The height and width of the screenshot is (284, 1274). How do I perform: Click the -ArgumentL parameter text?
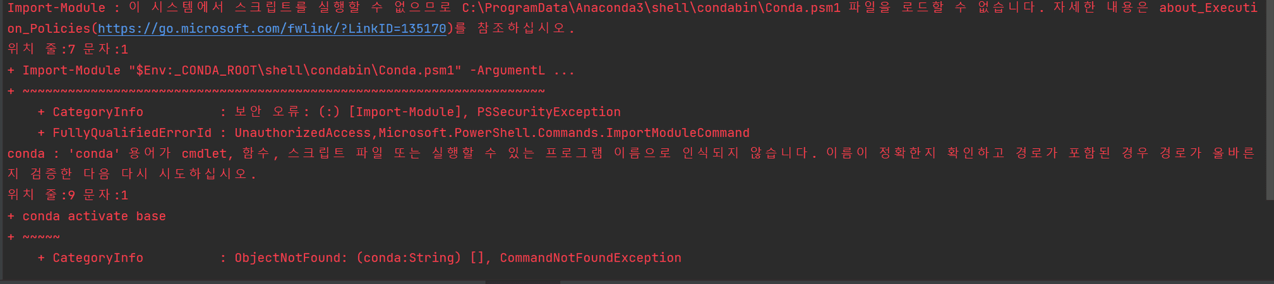pos(507,71)
